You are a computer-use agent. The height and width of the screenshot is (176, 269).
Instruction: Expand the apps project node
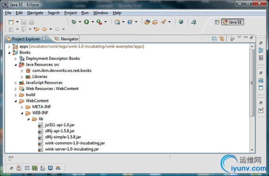pos(9,46)
